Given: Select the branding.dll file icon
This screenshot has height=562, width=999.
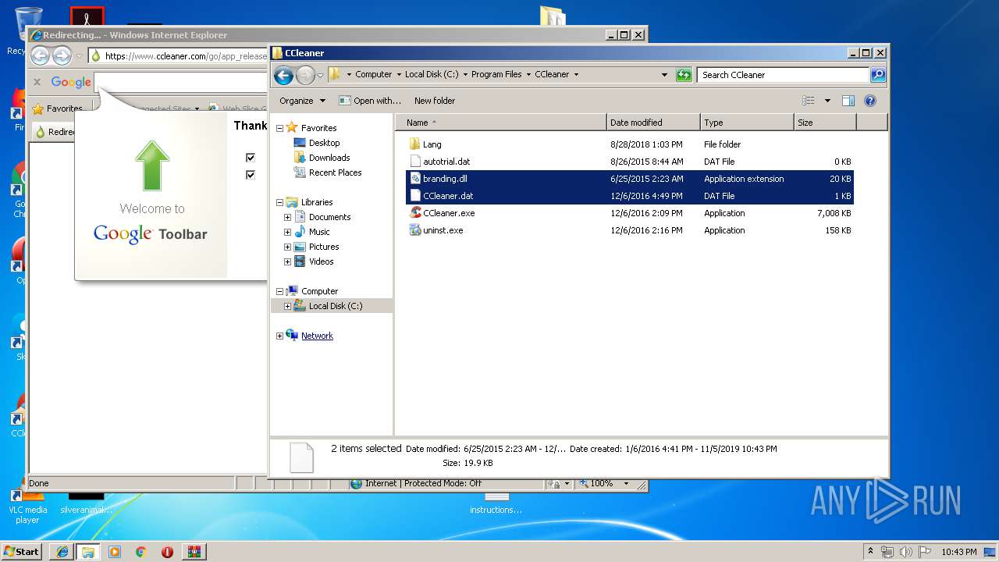Looking at the screenshot, I should coord(415,179).
